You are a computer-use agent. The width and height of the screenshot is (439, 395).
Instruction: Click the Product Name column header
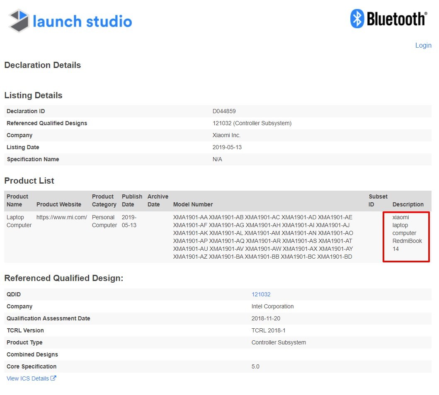17,201
